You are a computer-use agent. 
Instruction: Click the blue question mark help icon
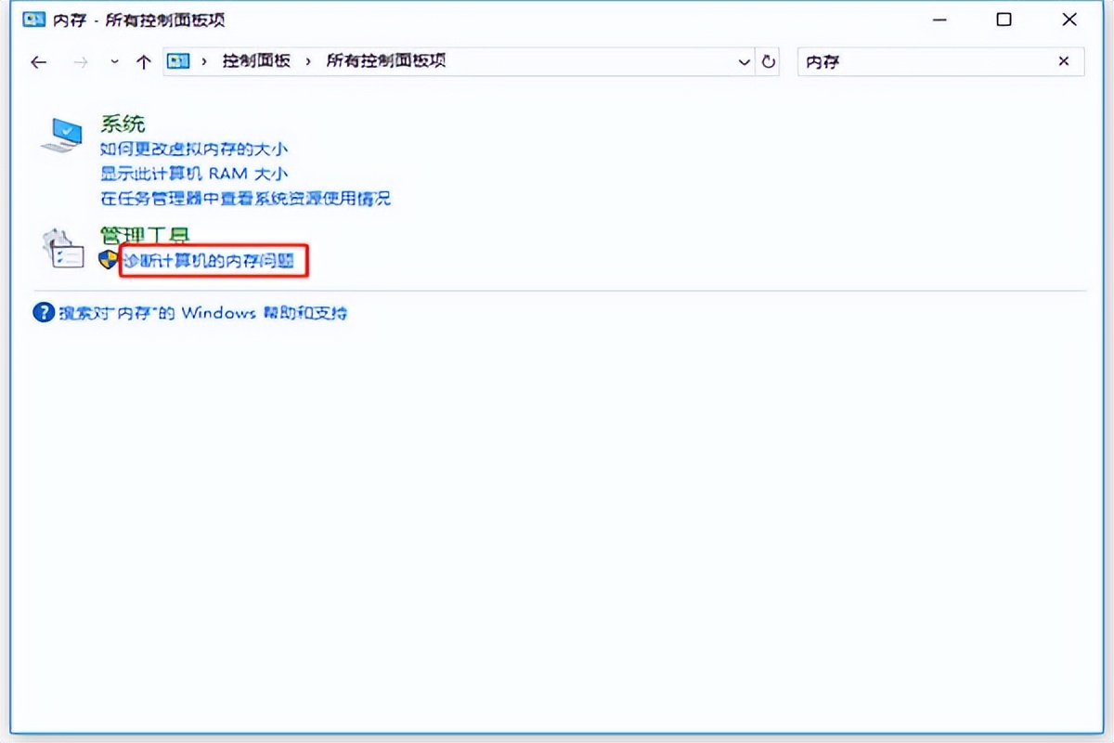pos(44,313)
